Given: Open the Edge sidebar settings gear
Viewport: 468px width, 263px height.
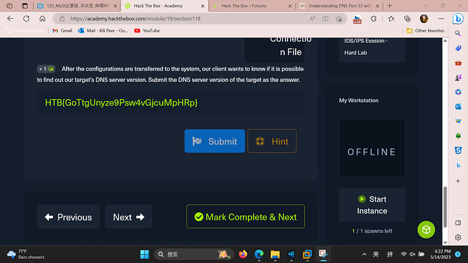Looking at the screenshot, I should pyautogui.click(x=458, y=237).
